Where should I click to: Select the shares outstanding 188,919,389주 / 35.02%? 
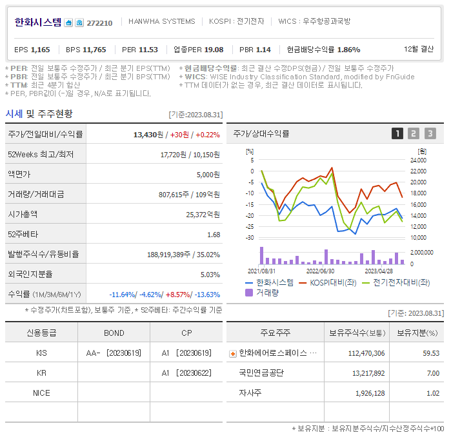coord(183,255)
